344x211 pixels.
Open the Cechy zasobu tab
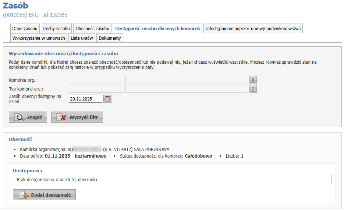click(x=56, y=29)
